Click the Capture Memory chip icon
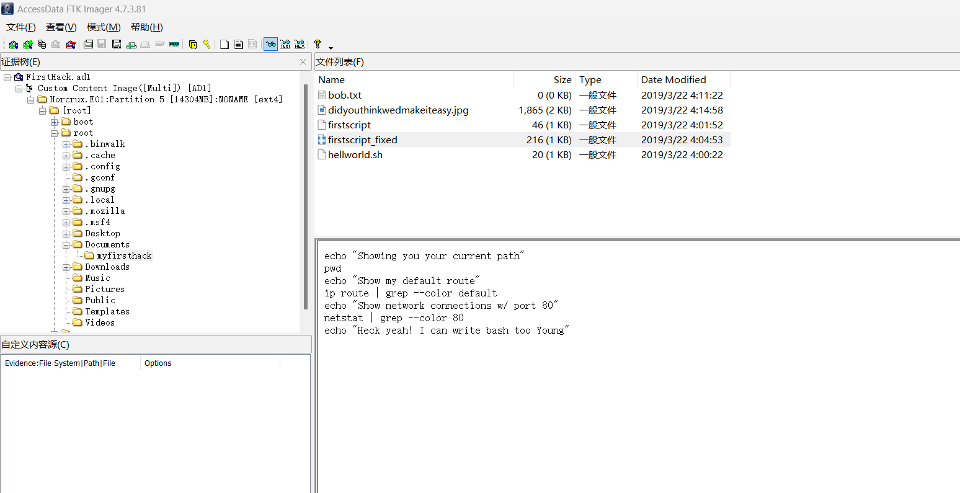Image resolution: width=960 pixels, height=493 pixels. pyautogui.click(x=174, y=45)
